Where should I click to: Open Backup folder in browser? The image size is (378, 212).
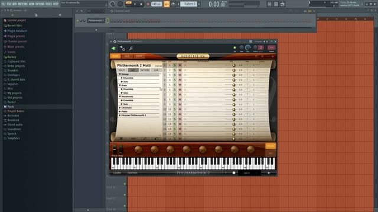pos(12,57)
